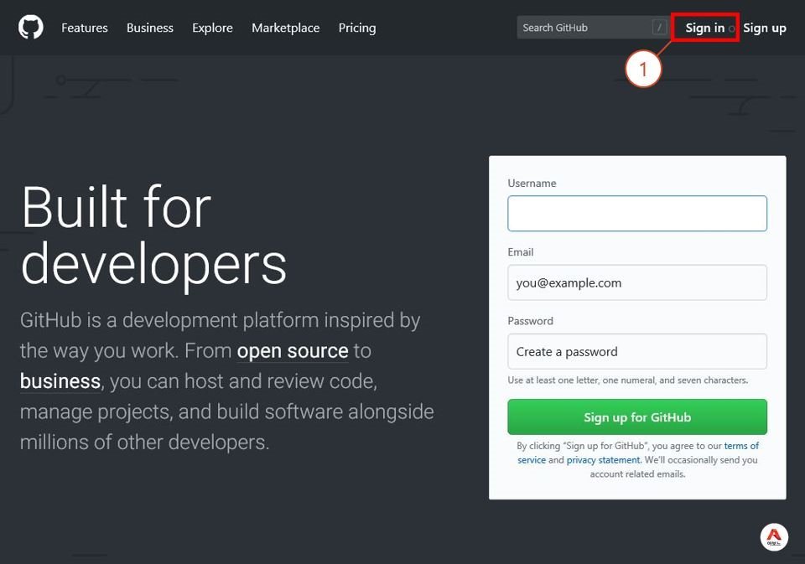
Task: Focus the Search GitHub field
Action: (x=593, y=27)
